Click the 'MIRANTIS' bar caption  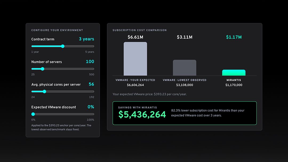pos(234,80)
